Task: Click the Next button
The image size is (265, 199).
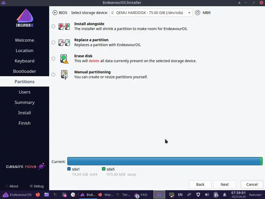Action: click(x=224, y=184)
